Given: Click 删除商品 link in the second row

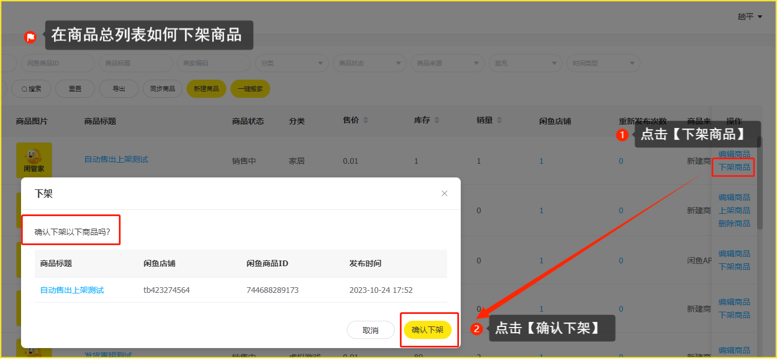Looking at the screenshot, I should pos(734,224).
